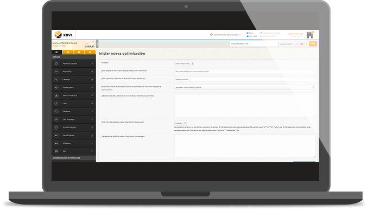Image resolution: width=368 pixels, height=210 pixels.
Task: Open the domain type dropdown beside the flag
Action: tap(288, 44)
